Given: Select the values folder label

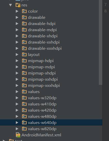Looking at the screenshot, I should coord(34,92).
